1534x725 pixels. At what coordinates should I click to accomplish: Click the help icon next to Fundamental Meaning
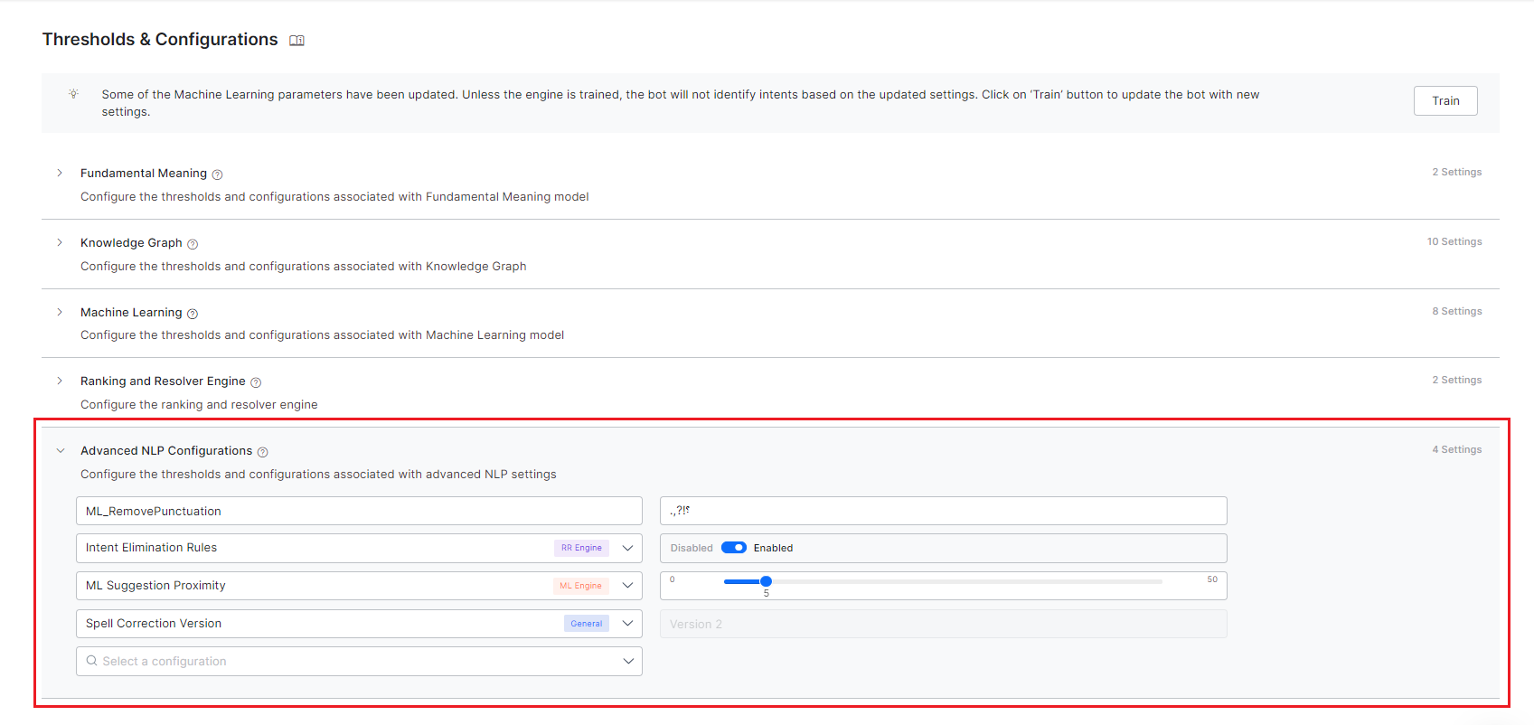[217, 174]
